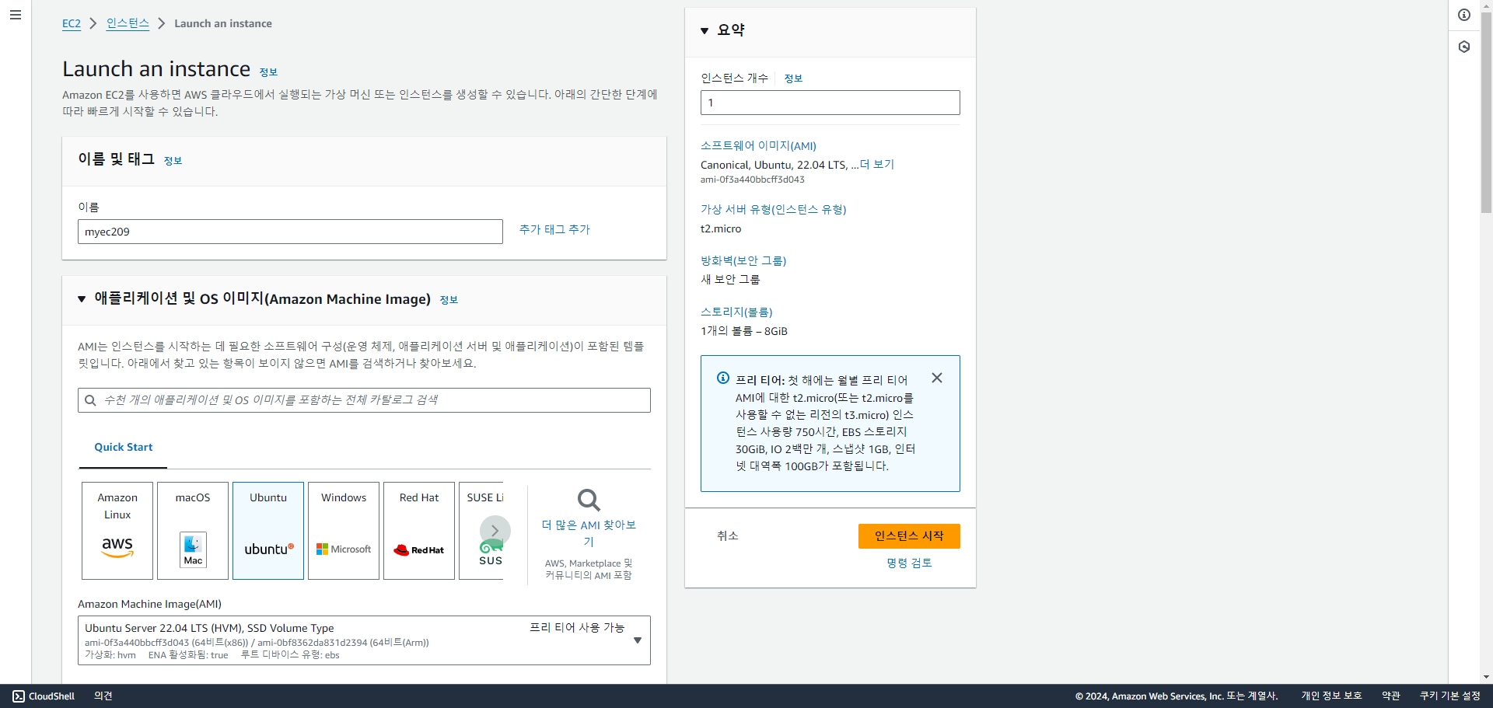Image resolution: width=1493 pixels, height=708 pixels.
Task: Click 더 많은 AMI 찾아보기 link
Action: tap(589, 533)
